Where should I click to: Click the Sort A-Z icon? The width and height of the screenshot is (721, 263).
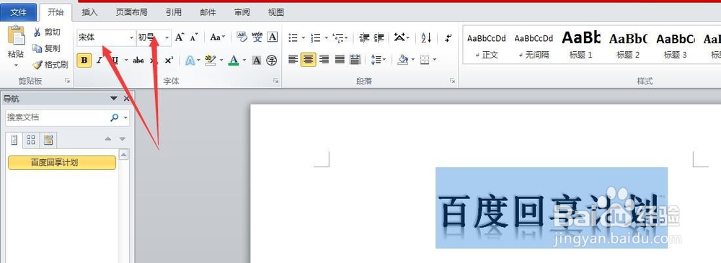tap(426, 37)
